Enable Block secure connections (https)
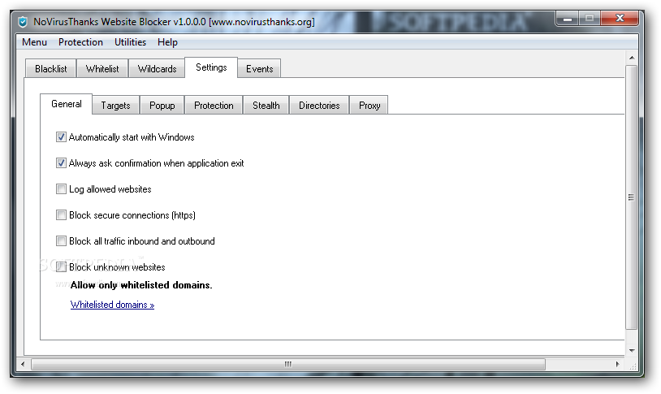Screen dimensions: 661x394 (61, 215)
